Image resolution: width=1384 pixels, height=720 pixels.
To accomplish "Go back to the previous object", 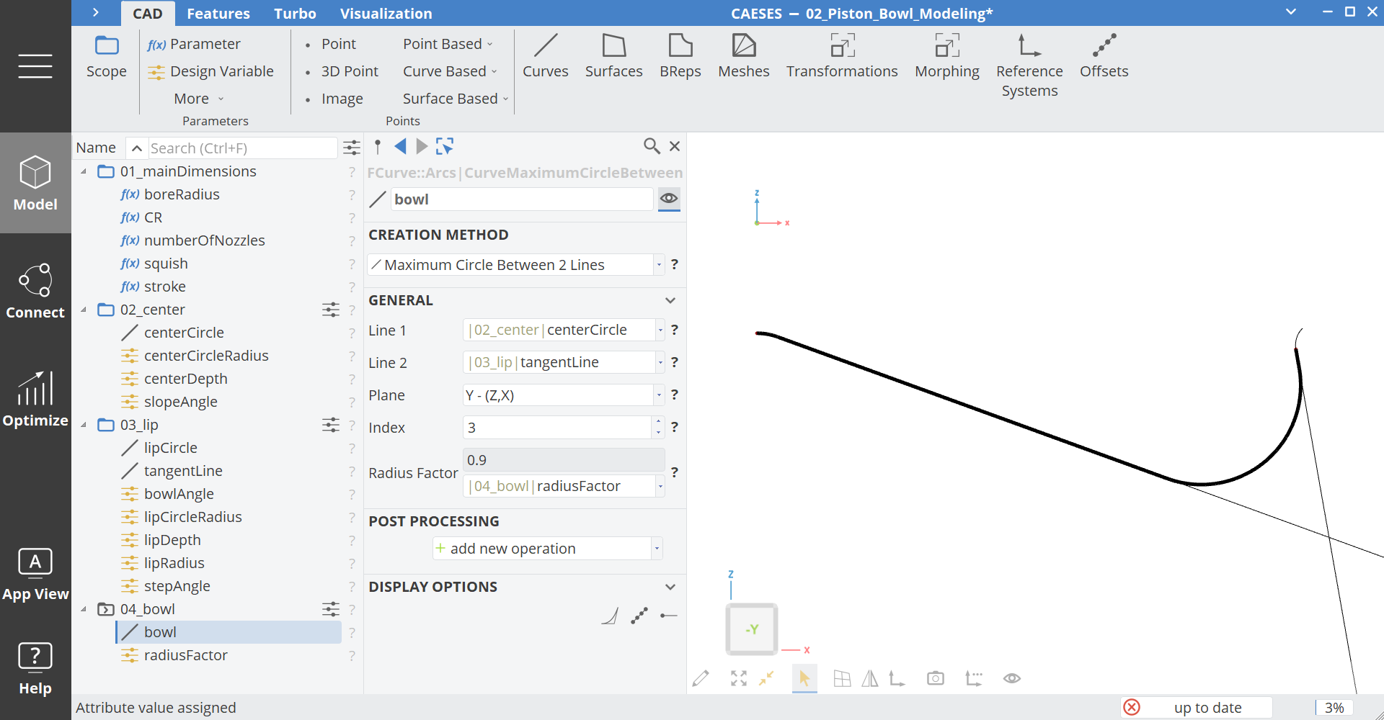I will tap(400, 147).
